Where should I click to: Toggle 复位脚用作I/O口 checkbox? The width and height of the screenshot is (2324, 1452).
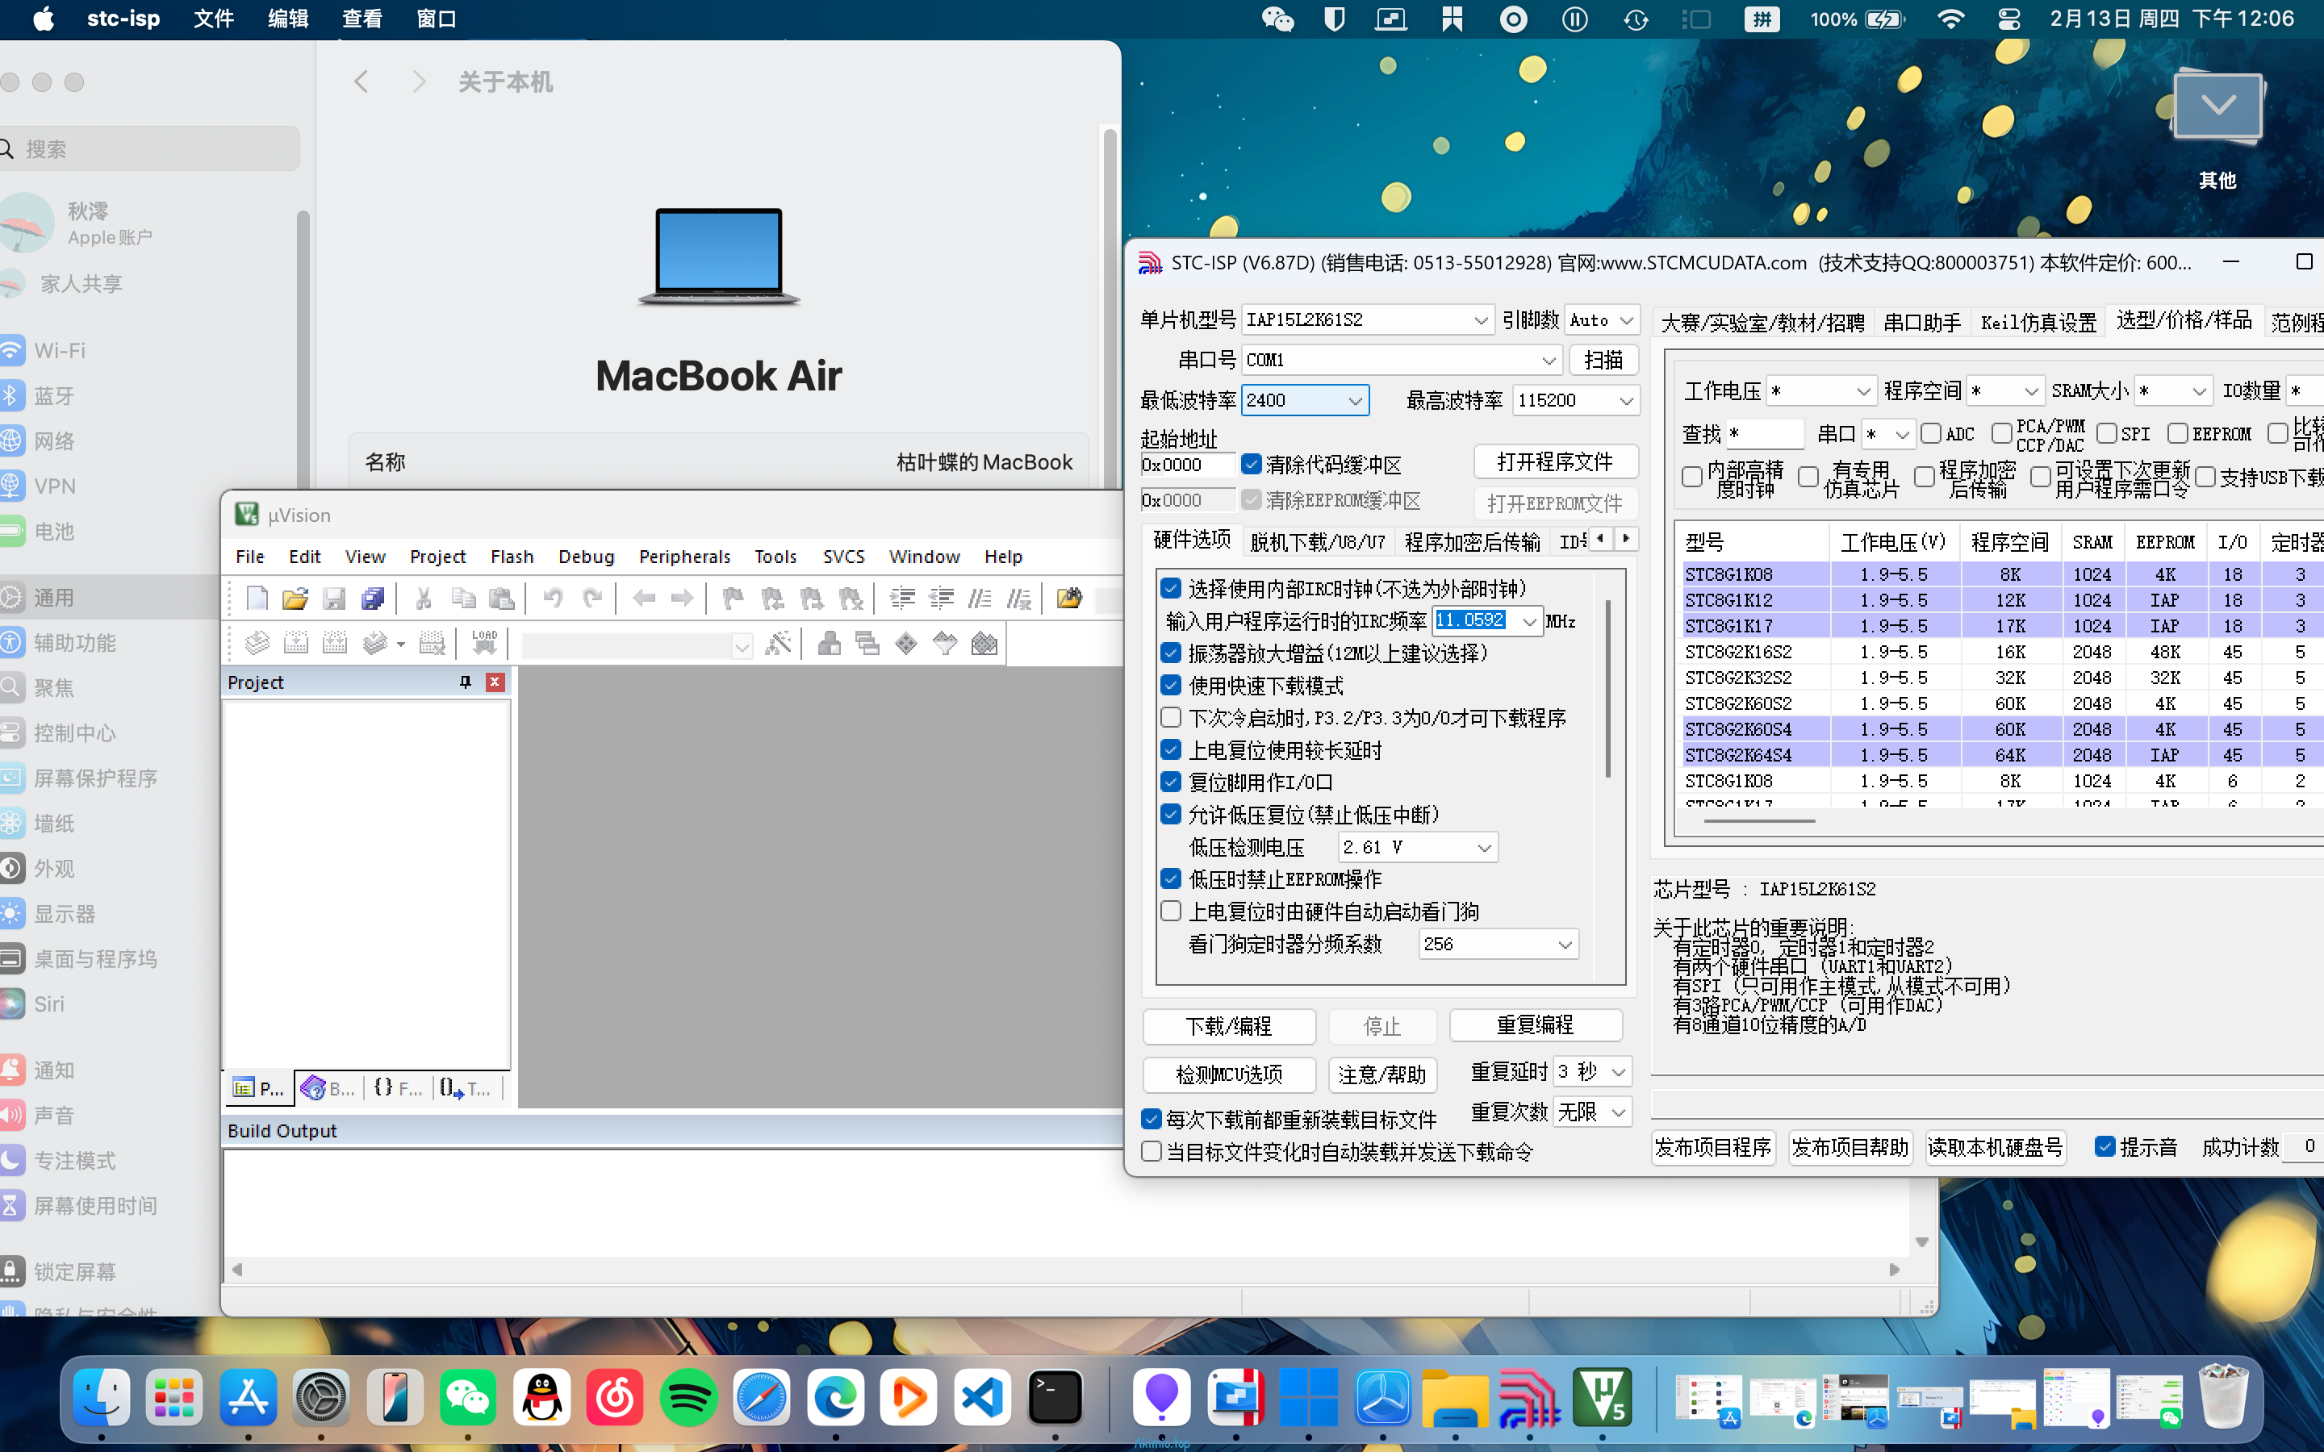(1171, 782)
